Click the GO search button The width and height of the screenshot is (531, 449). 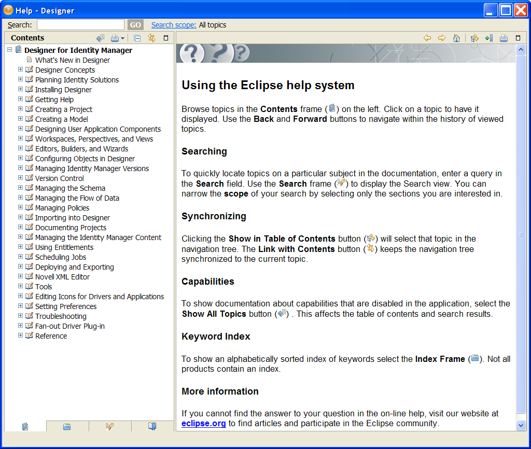[135, 25]
